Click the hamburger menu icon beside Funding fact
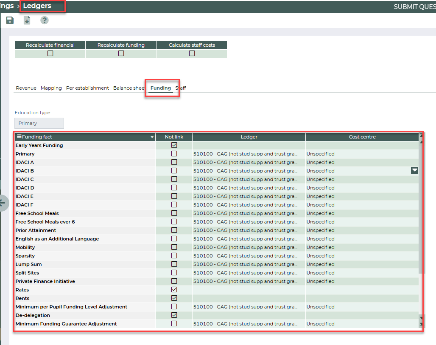The height and width of the screenshot is (345, 436). pos(19,137)
